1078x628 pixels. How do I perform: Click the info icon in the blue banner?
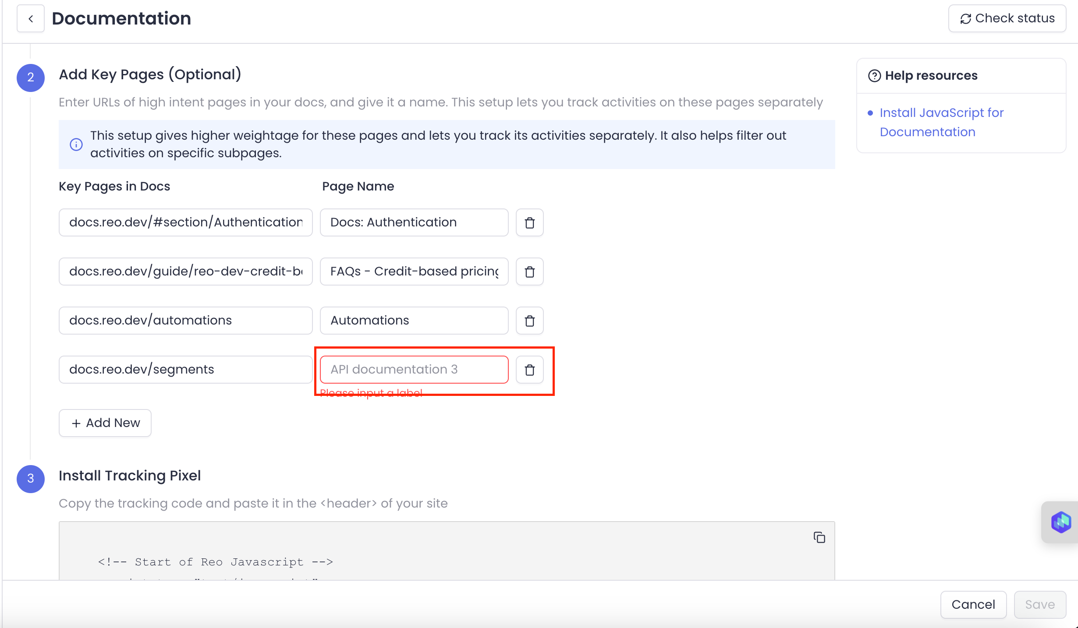pyautogui.click(x=76, y=145)
